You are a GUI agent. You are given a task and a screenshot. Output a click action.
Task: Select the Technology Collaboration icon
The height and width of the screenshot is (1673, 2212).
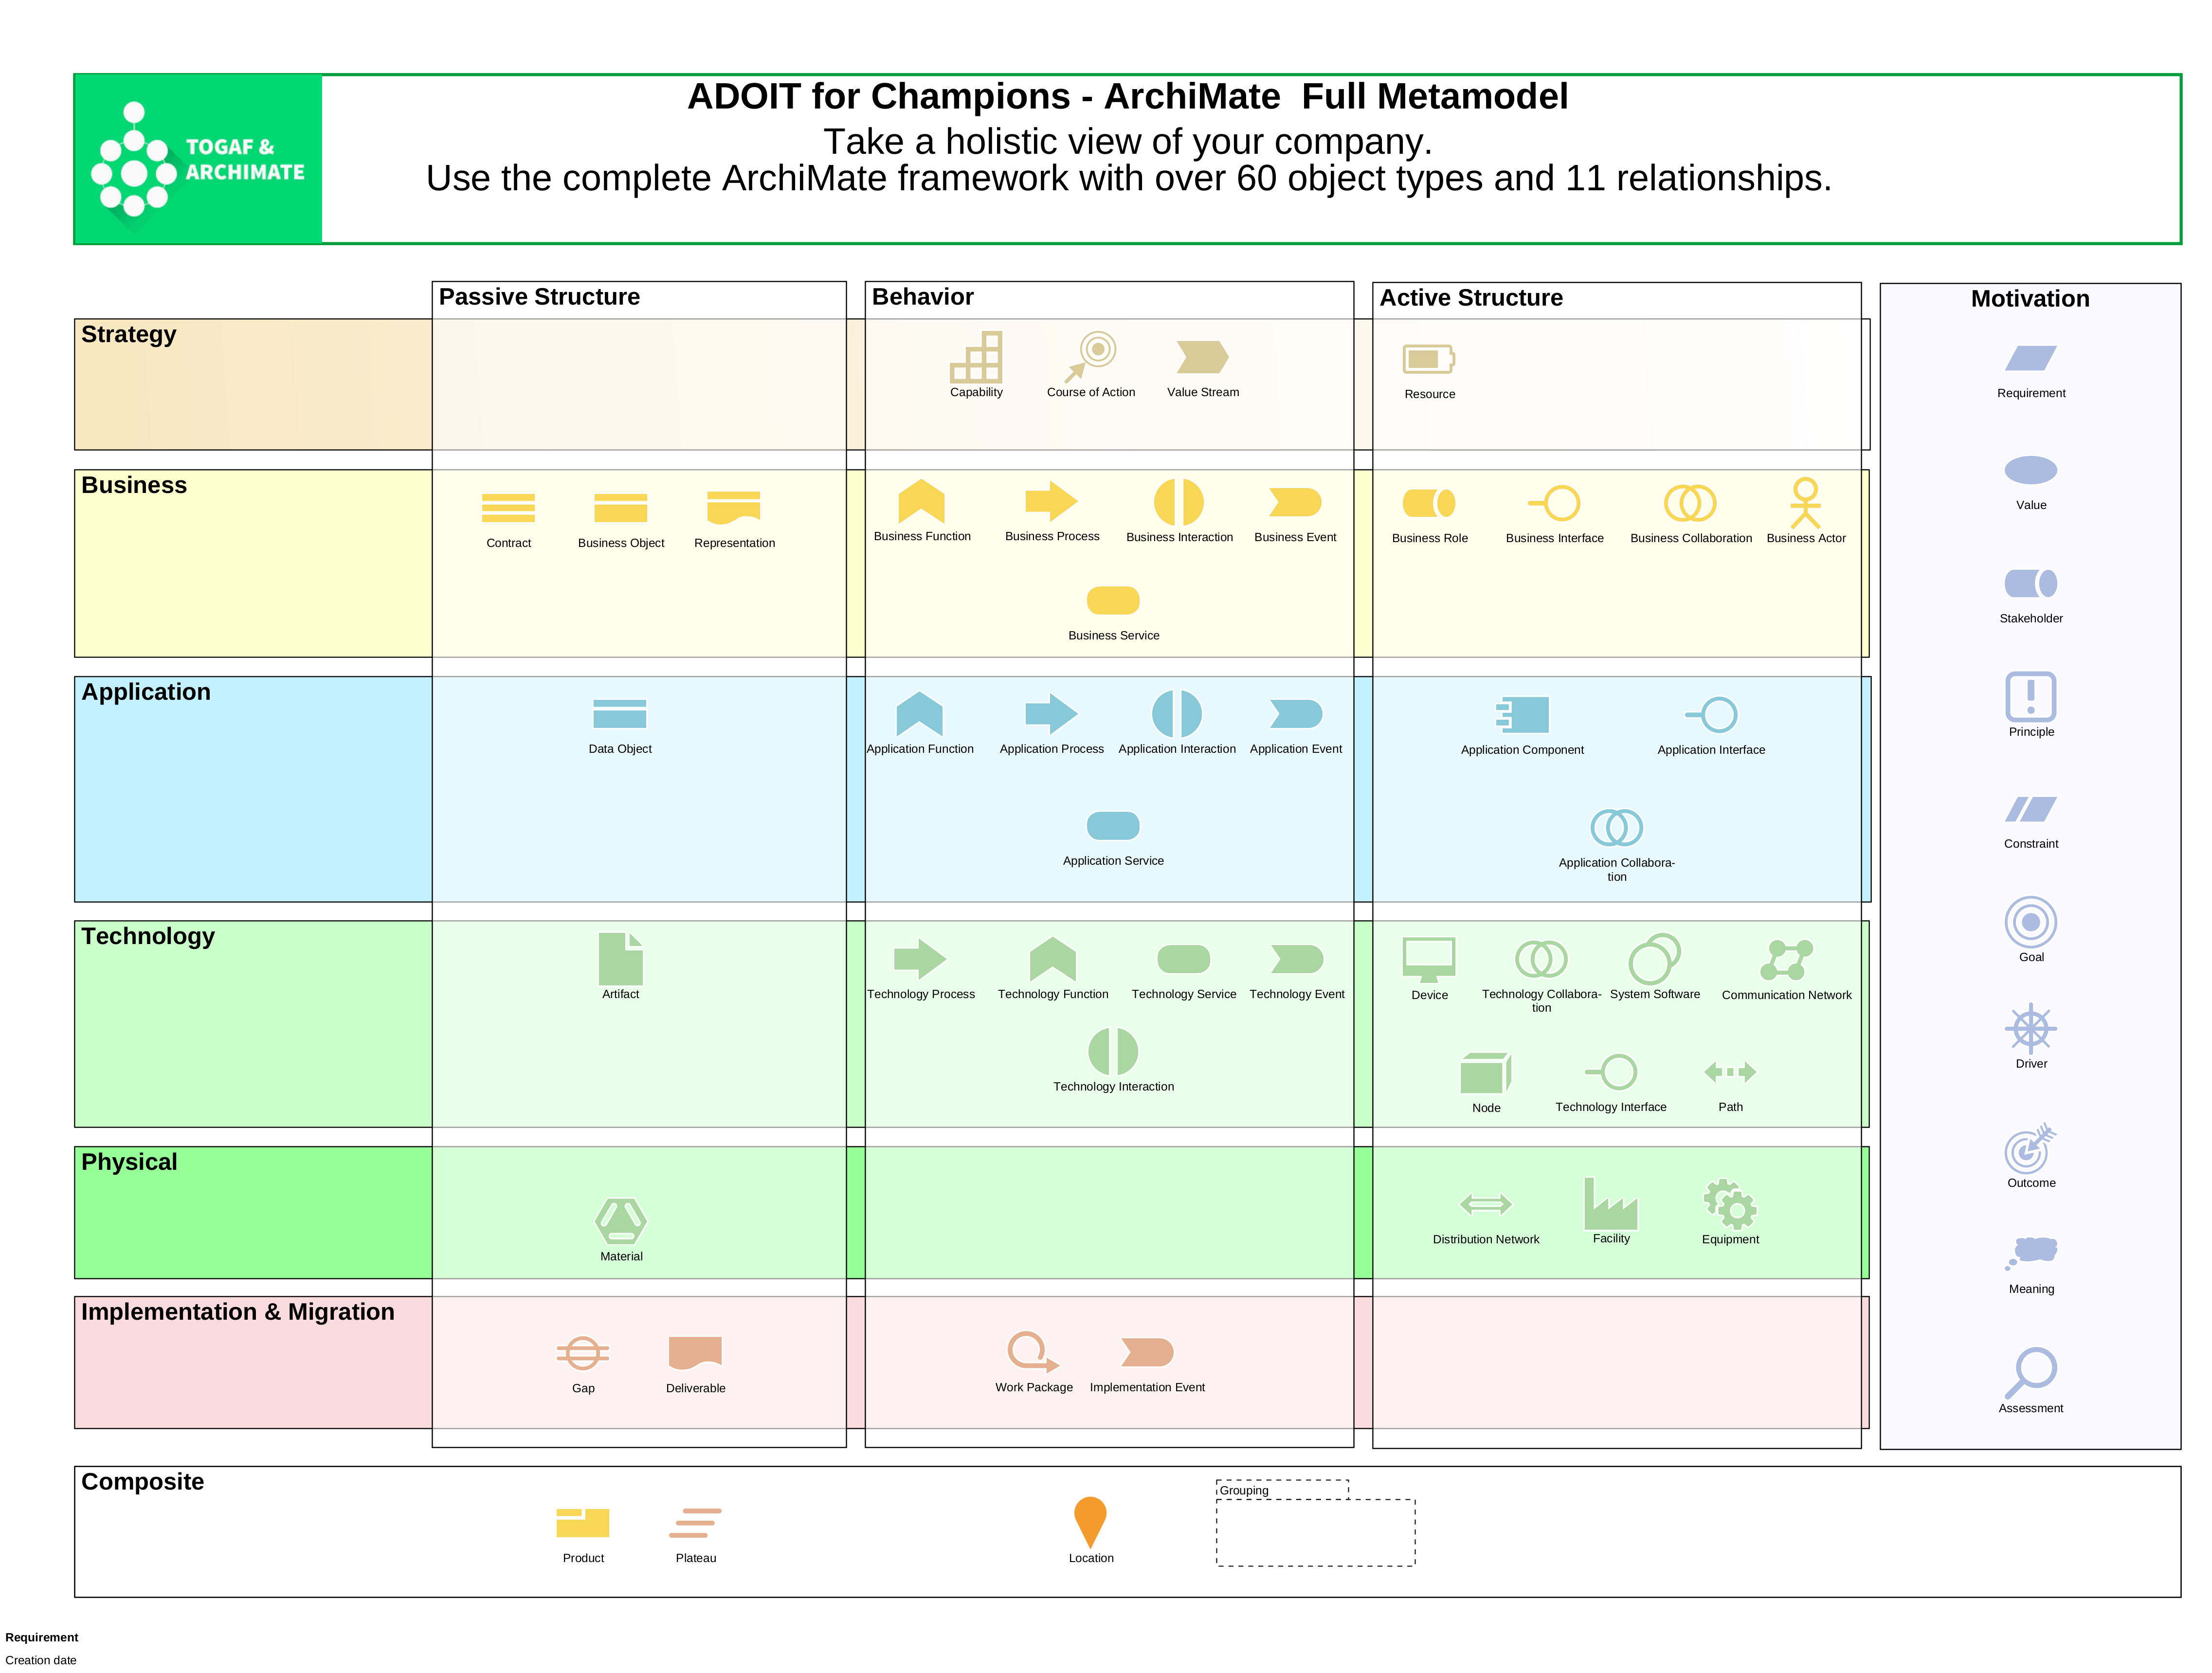coord(1541,959)
